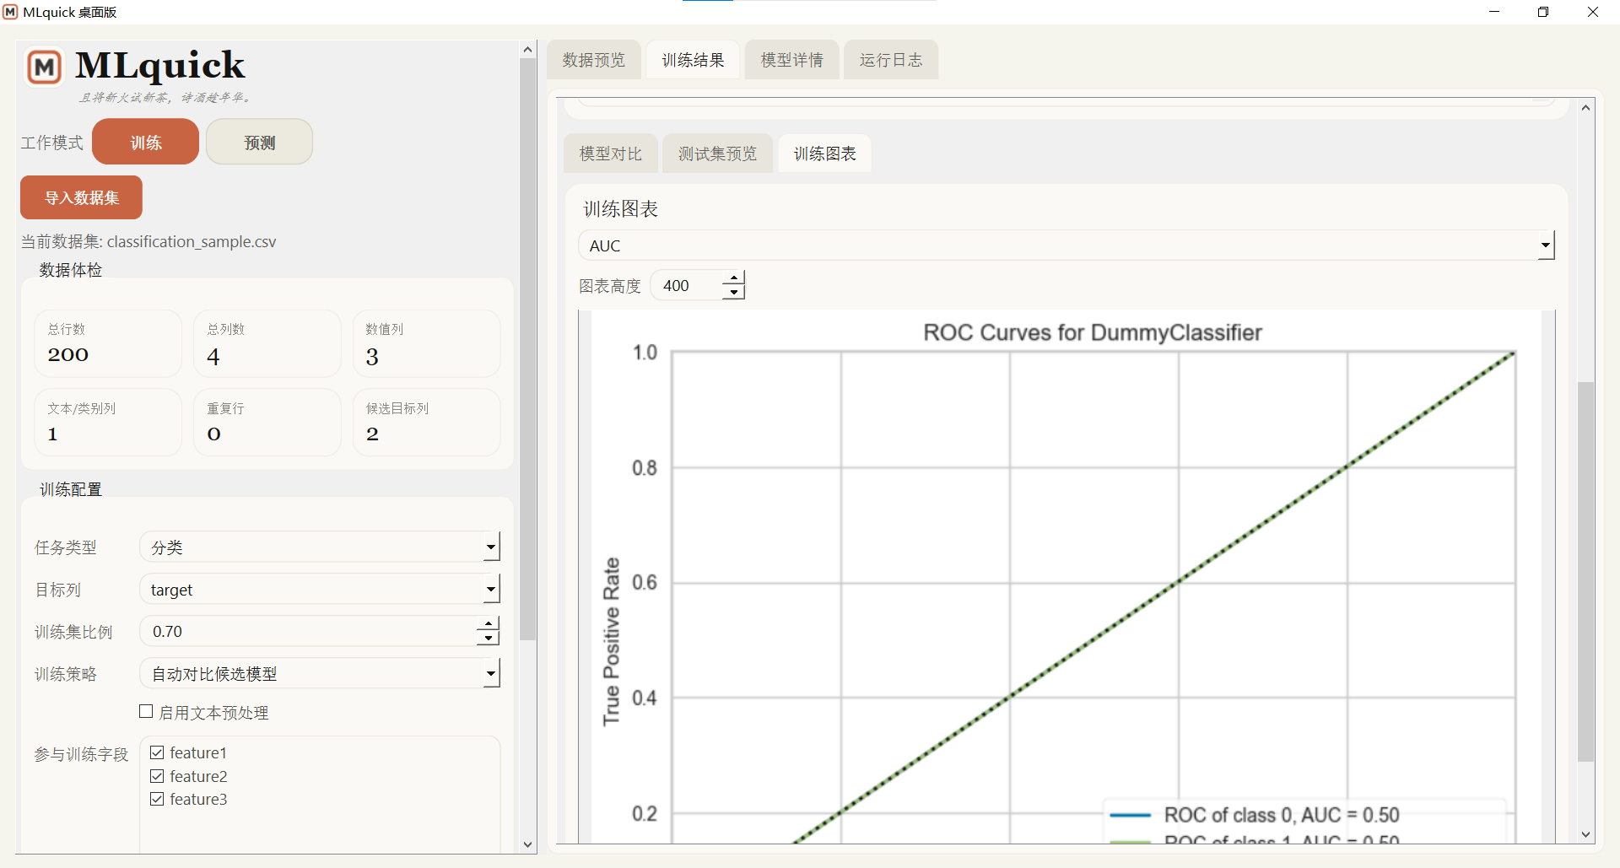Click the 图表高度 value field 400
The width and height of the screenshot is (1620, 868).
688,285
